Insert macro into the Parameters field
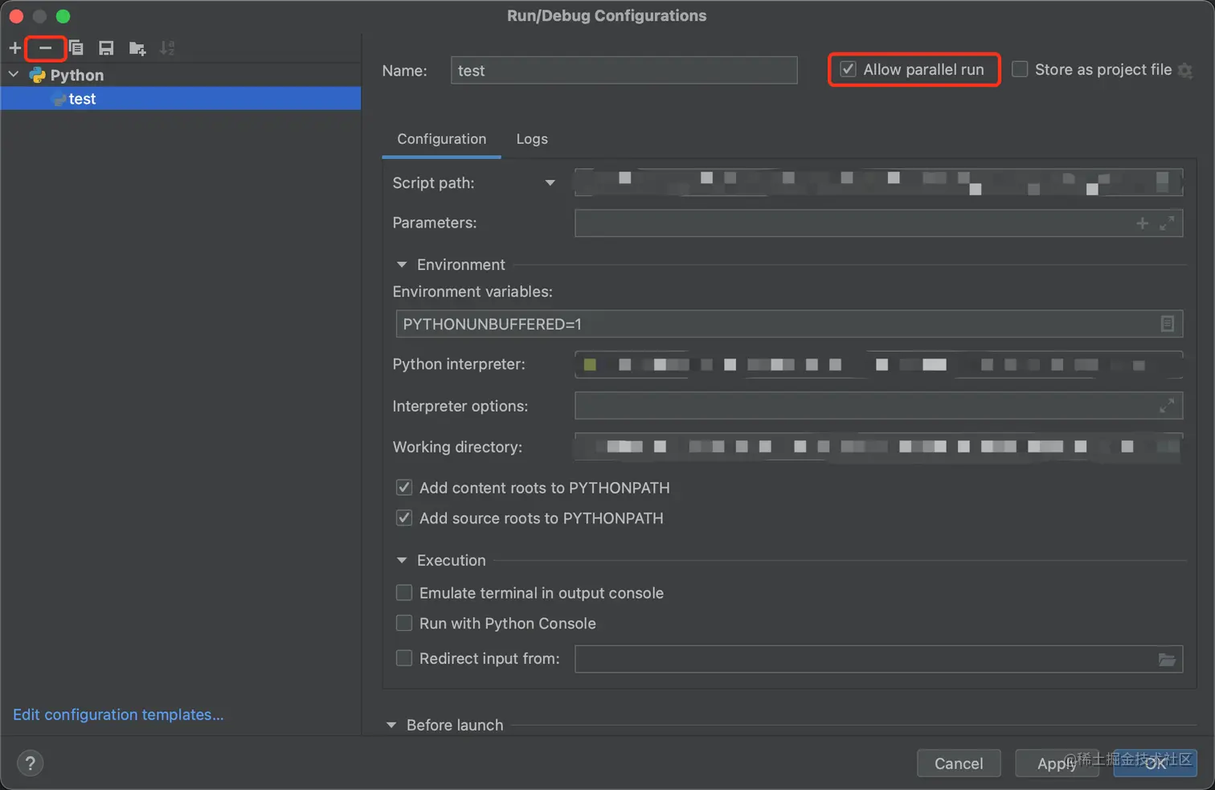The image size is (1215, 790). [x=1142, y=223]
